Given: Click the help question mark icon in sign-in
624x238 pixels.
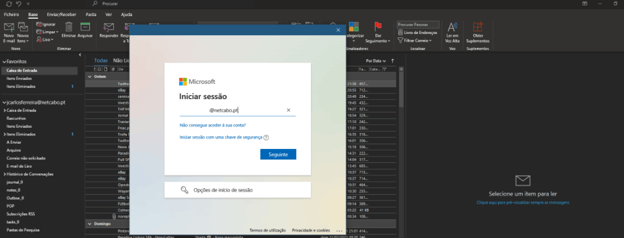Looking at the screenshot, I should (266, 138).
